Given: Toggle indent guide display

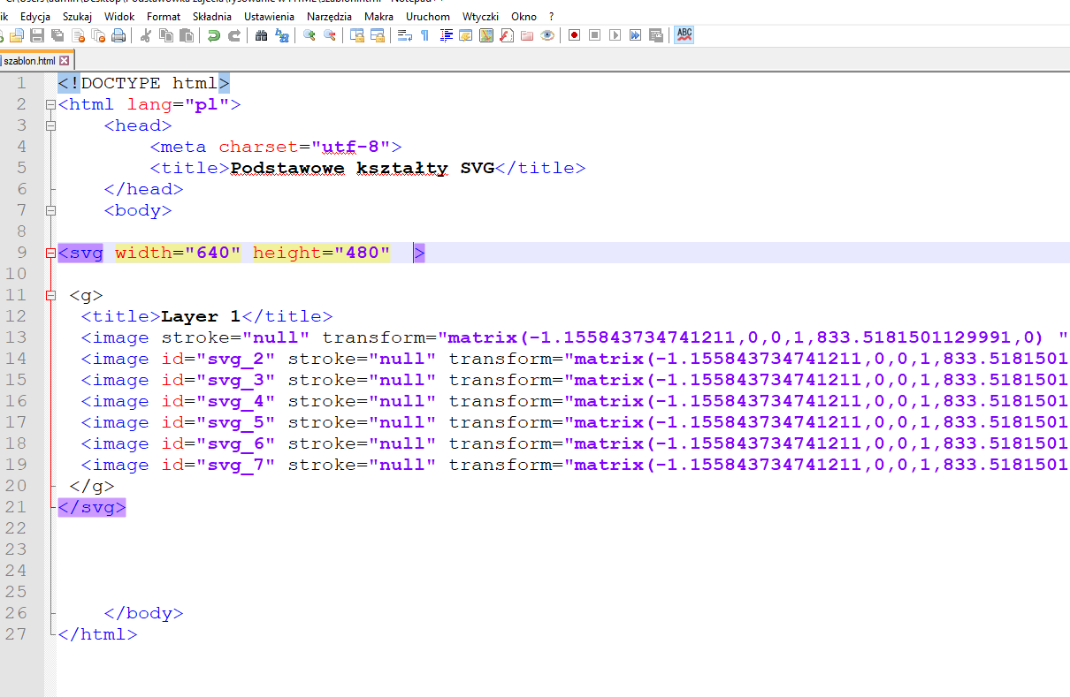Looking at the screenshot, I should [446, 35].
